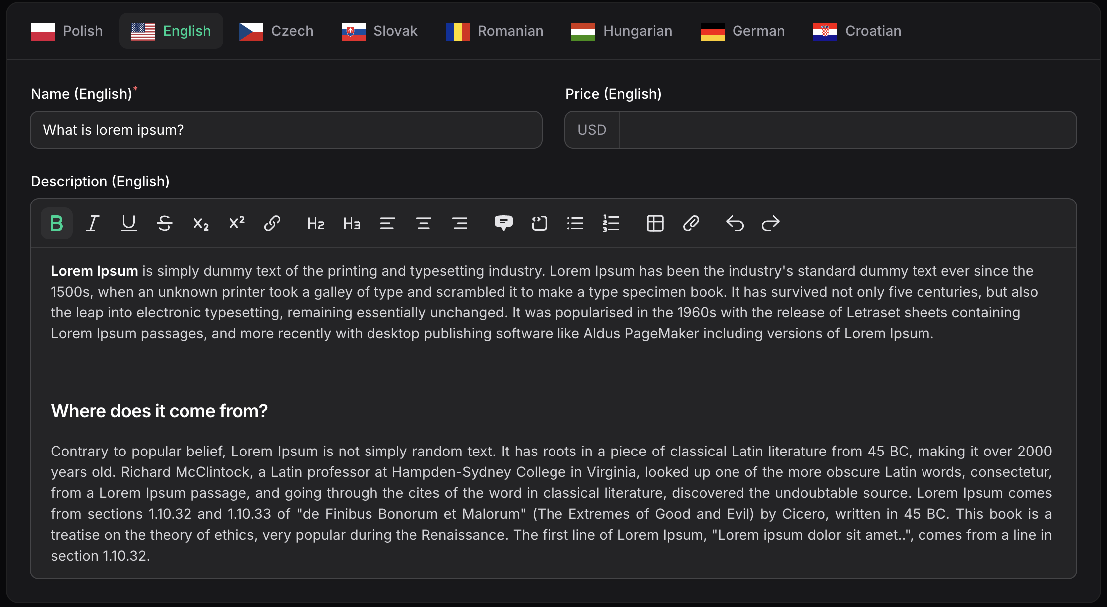
Task: Insert a hyperlink with the link icon
Action: (x=272, y=223)
